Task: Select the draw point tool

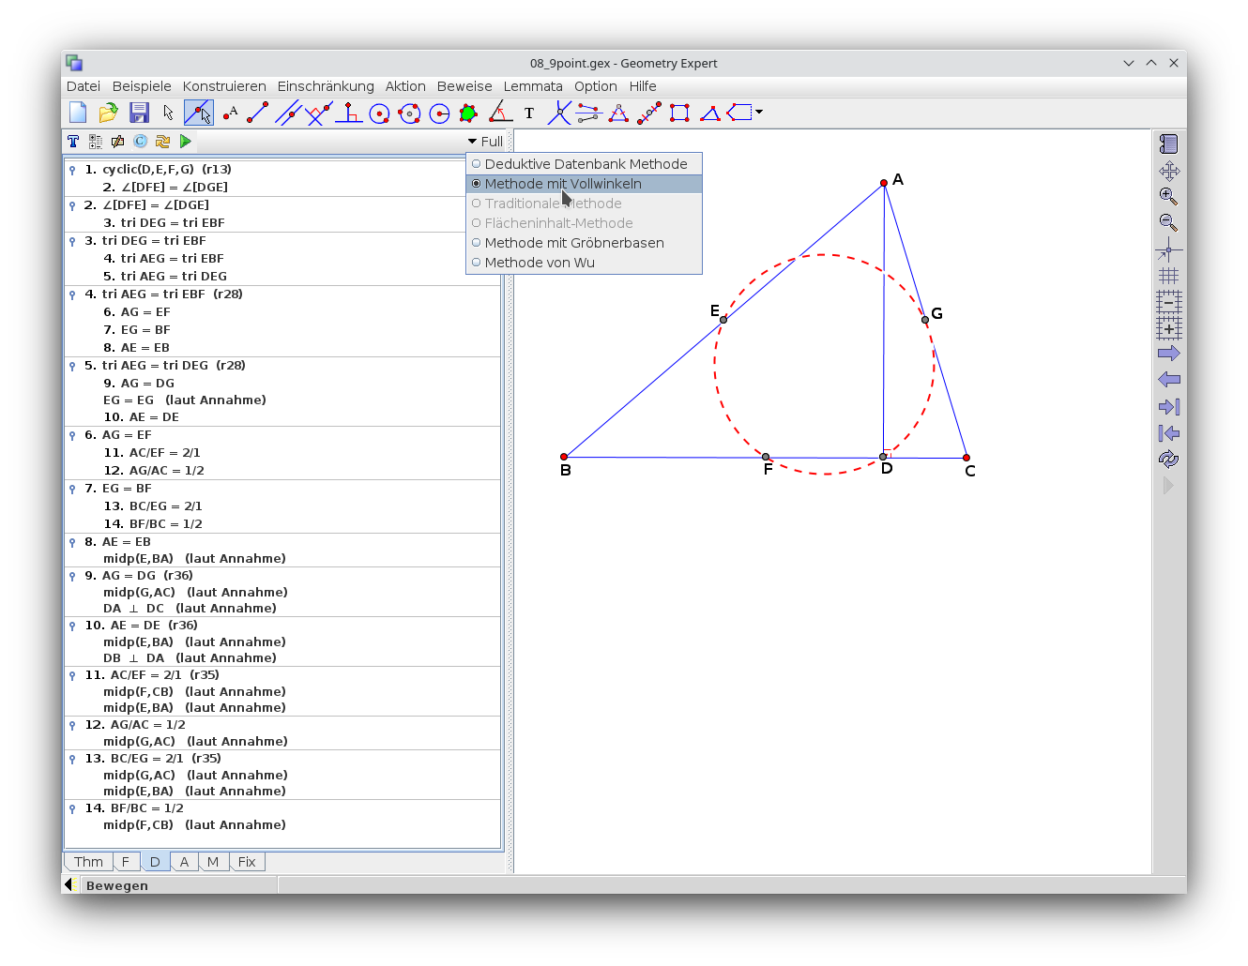Action: 229,113
